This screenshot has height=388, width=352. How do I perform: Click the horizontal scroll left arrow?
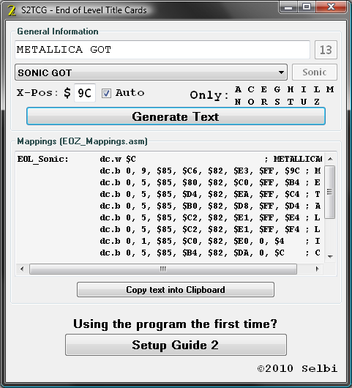point(22,269)
